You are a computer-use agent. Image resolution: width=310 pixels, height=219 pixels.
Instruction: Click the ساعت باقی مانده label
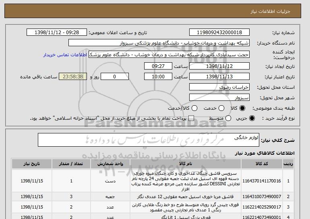tap(39, 77)
